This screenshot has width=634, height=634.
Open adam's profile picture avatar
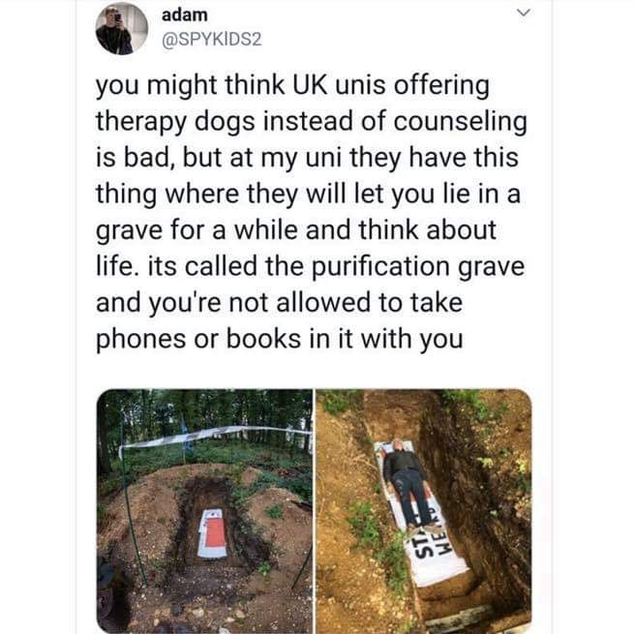tap(121, 28)
